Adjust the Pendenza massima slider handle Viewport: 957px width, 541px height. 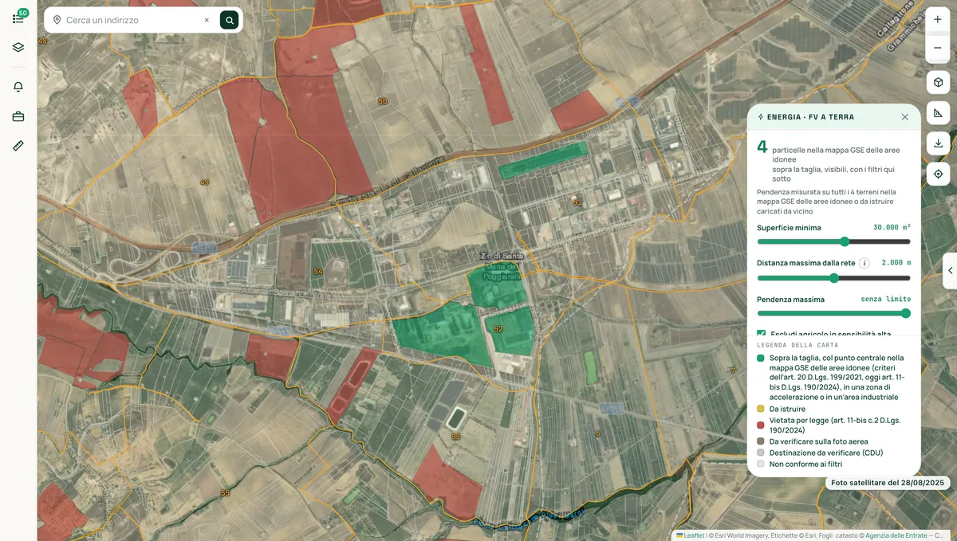(906, 313)
